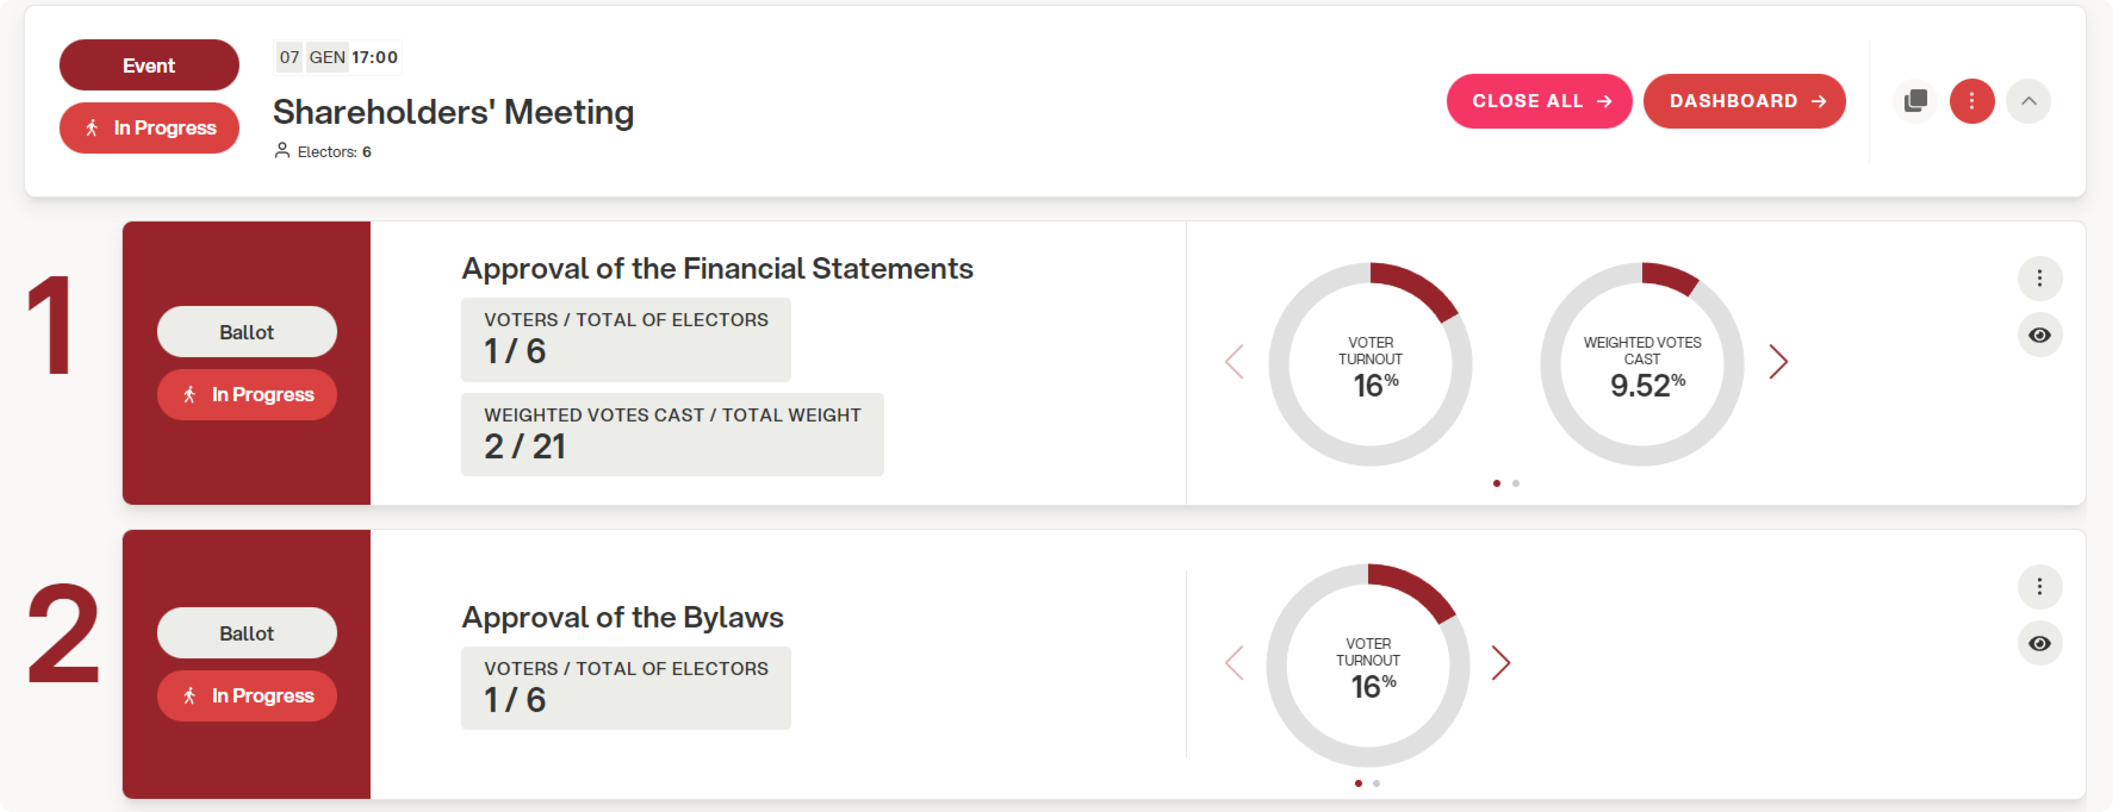
Task: Click In Progress status on ballot 1
Action: [x=247, y=395]
